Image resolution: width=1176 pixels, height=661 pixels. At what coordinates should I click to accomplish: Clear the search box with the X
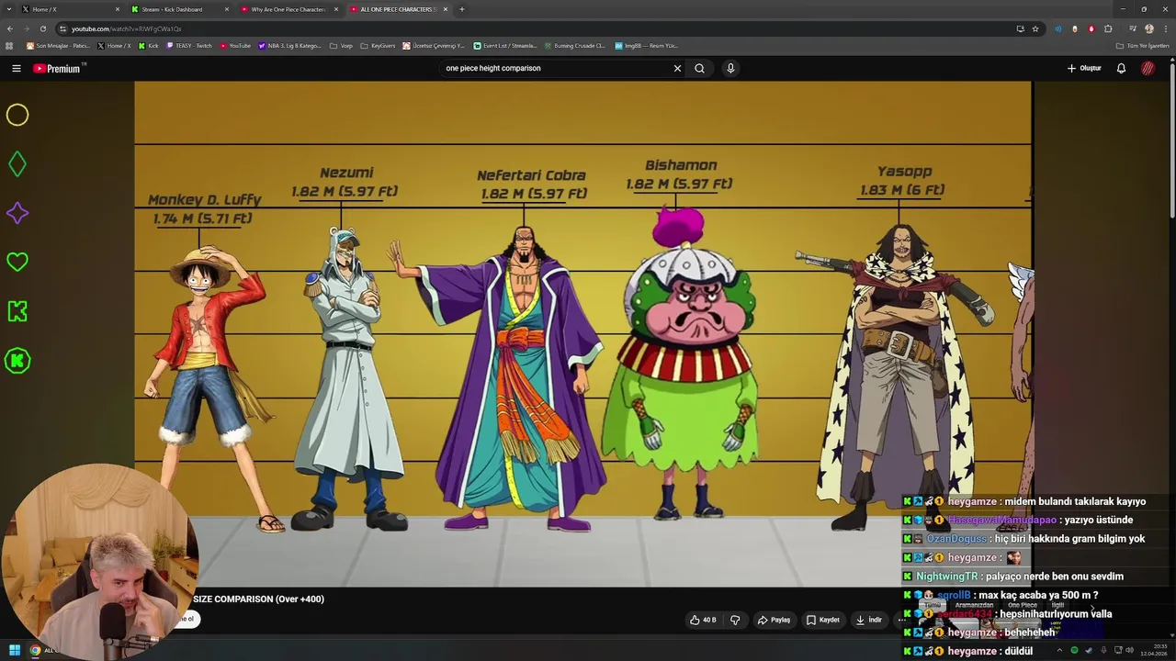coord(677,68)
